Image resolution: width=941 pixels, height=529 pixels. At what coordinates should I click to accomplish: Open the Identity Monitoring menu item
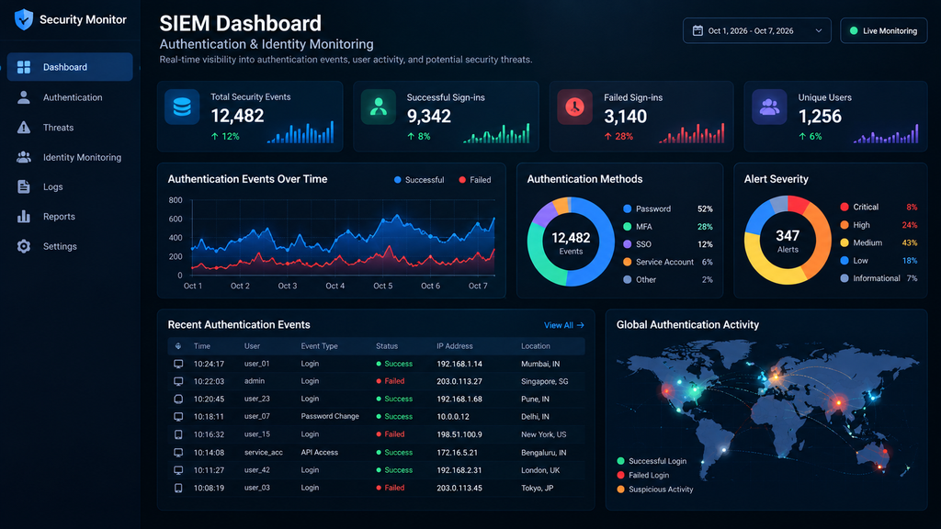pos(70,157)
